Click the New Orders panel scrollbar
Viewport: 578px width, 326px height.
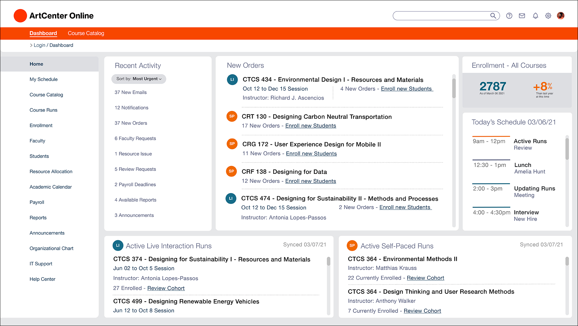click(454, 88)
